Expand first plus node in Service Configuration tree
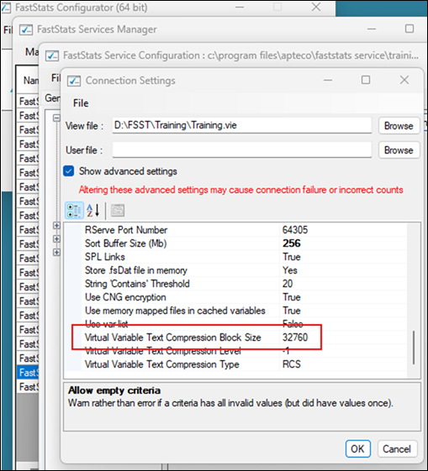 (x=56, y=225)
